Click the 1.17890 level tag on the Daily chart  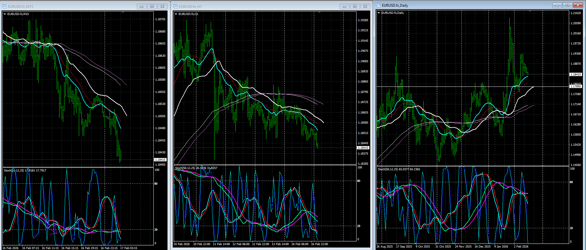coord(576,87)
